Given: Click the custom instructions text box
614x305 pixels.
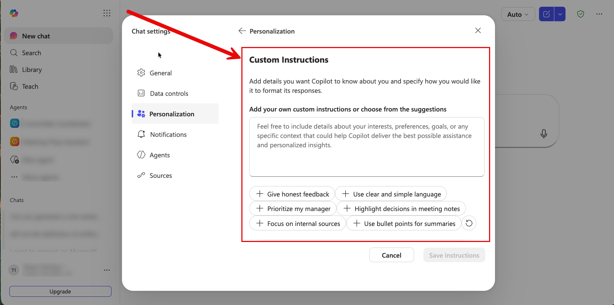Looking at the screenshot, I should 367,147.
